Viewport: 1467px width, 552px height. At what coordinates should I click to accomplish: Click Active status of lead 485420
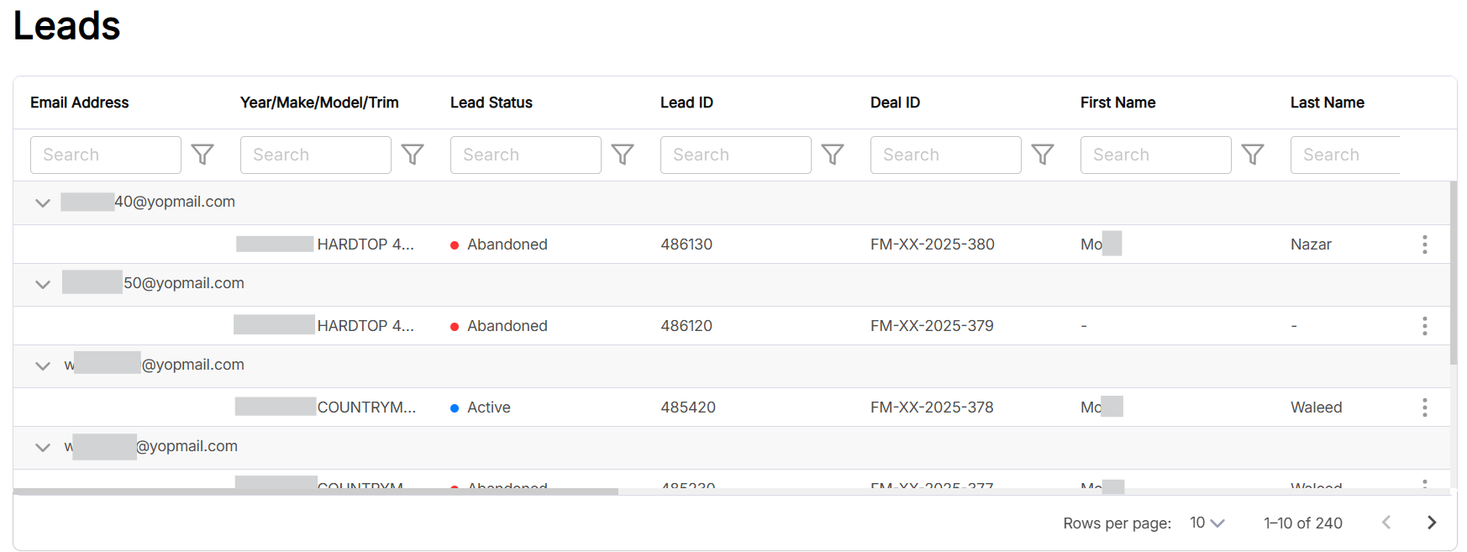[481, 407]
